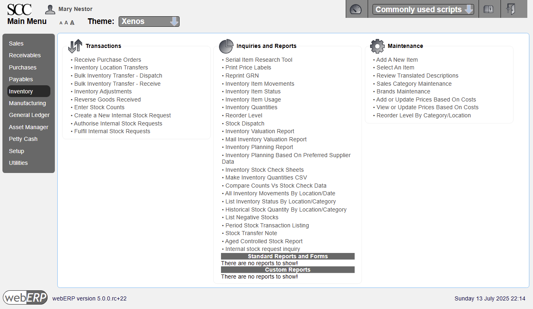Screen dimensions: 533x309
Task: Click the Maintenance gear icon
Action: pos(377,46)
